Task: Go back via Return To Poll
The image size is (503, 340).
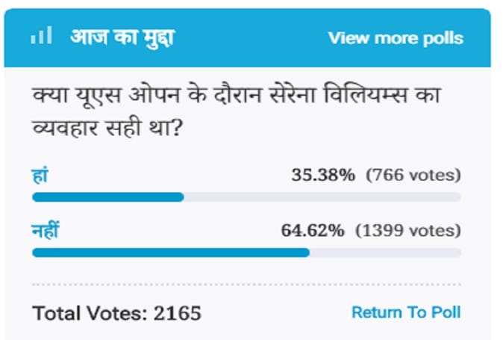Action: [x=406, y=312]
